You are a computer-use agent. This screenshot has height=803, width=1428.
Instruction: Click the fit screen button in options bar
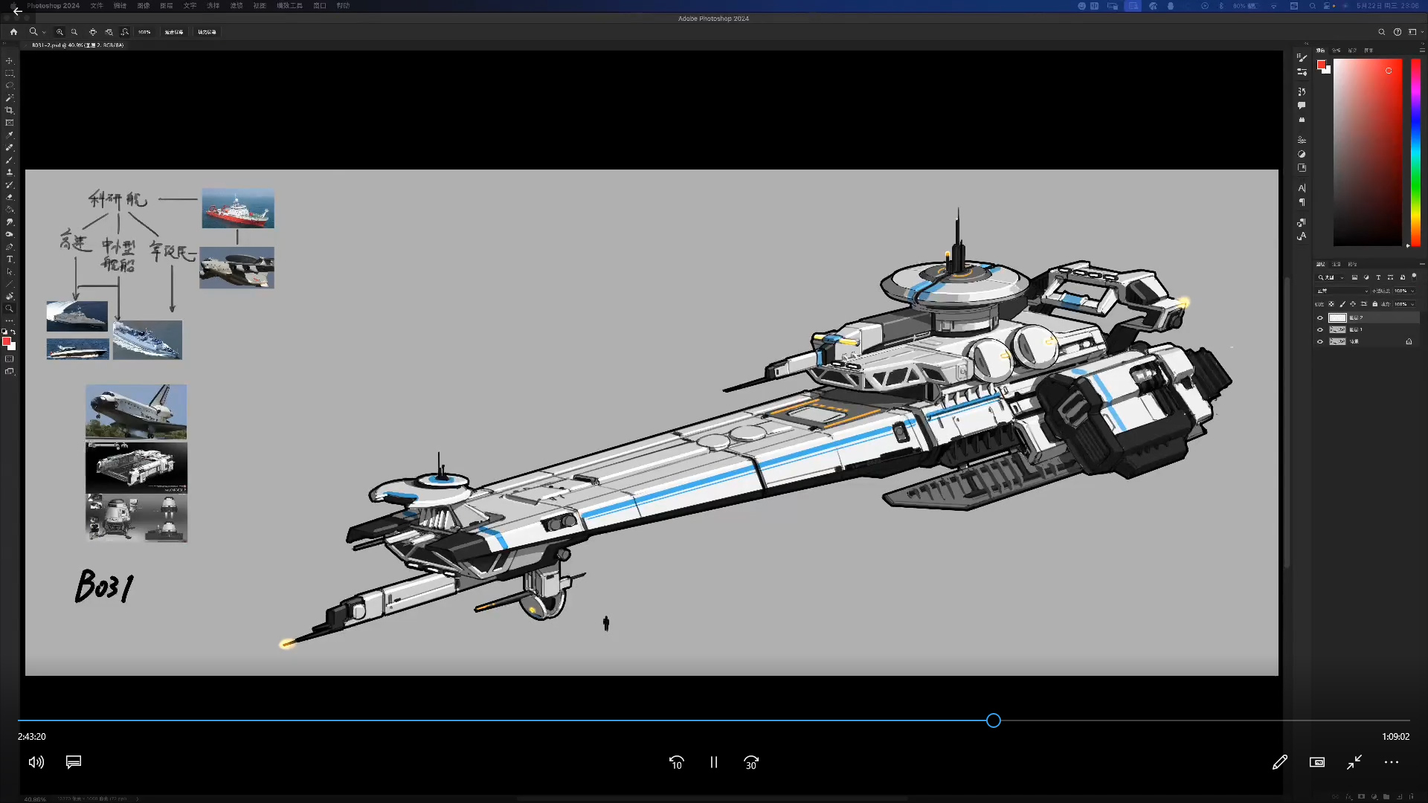coord(174,32)
